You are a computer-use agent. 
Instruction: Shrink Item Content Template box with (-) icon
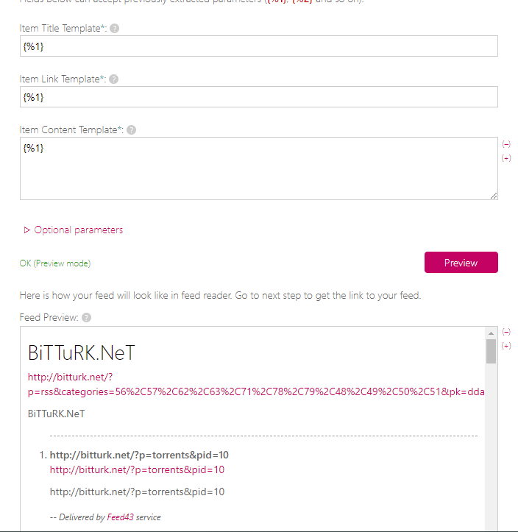(506, 144)
